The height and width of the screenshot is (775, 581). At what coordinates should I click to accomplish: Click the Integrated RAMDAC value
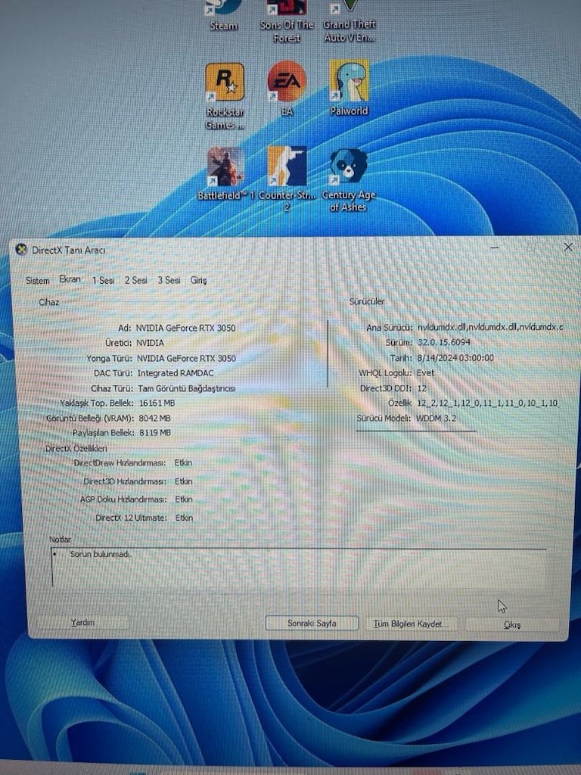point(176,373)
